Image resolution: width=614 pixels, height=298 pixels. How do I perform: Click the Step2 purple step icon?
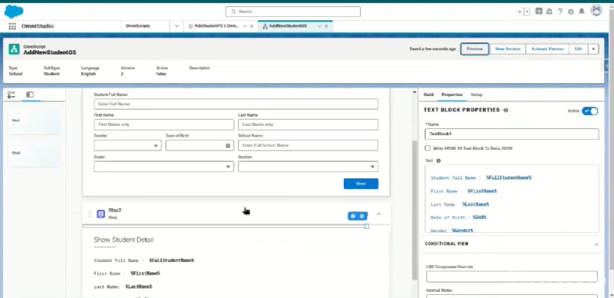(101, 214)
